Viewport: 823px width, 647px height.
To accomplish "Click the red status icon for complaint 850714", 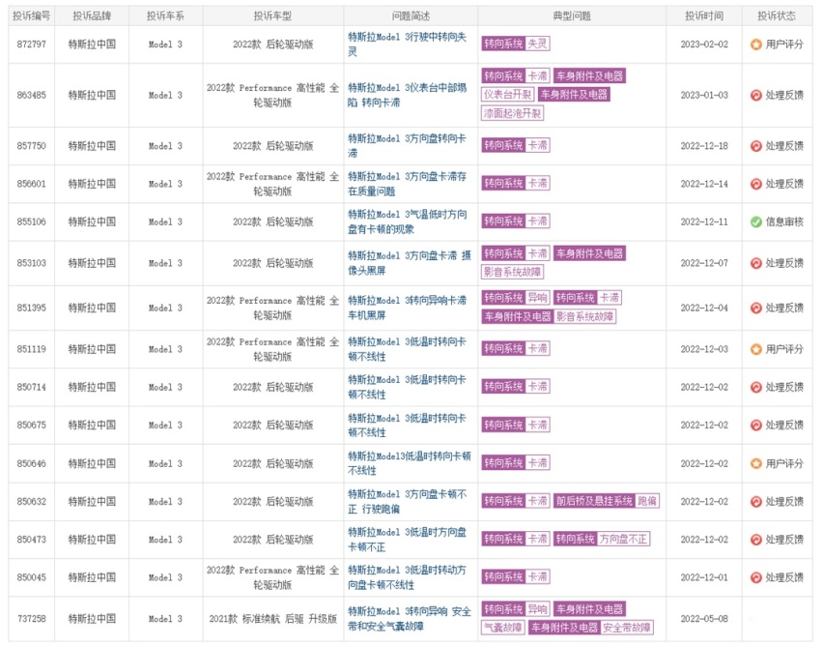I will pos(755,388).
